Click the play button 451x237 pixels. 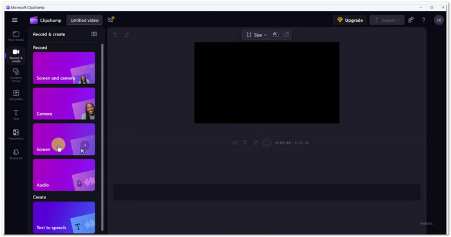tap(267, 143)
